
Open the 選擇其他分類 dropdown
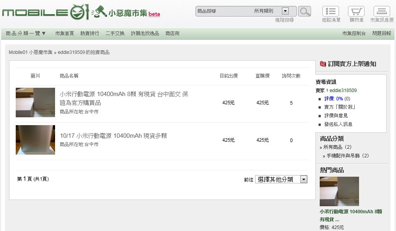point(281,179)
